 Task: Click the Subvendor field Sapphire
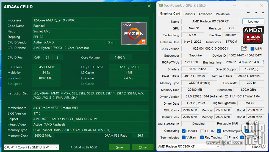[195, 55]
